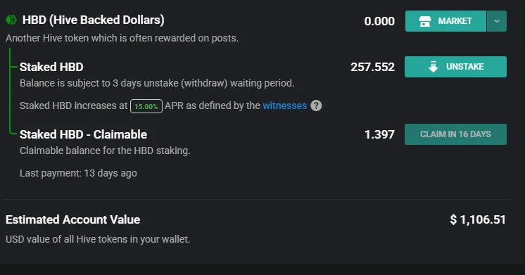Unstake the staked HBD balance
Screen dimensions: 525x275
click(x=455, y=67)
